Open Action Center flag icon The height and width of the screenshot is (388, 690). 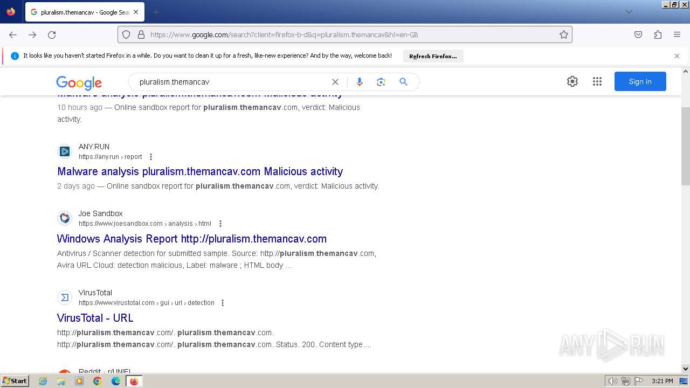point(639,381)
